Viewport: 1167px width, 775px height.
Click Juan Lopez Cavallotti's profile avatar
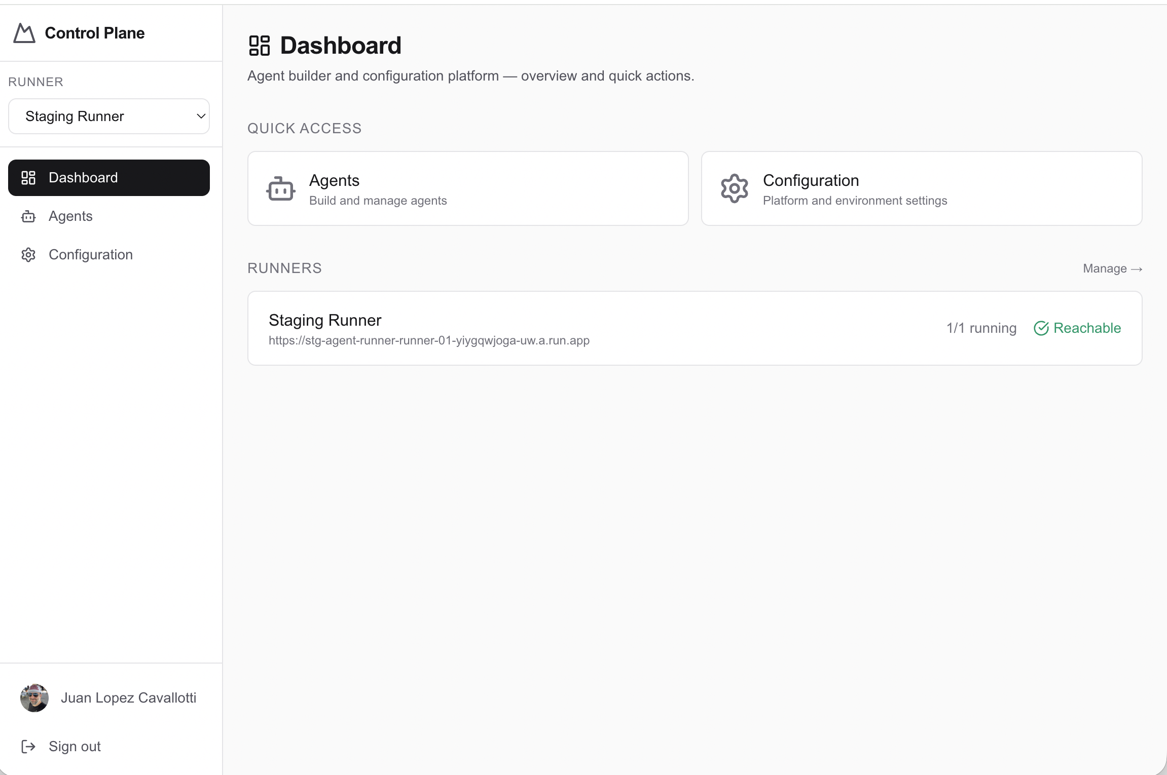(34, 697)
